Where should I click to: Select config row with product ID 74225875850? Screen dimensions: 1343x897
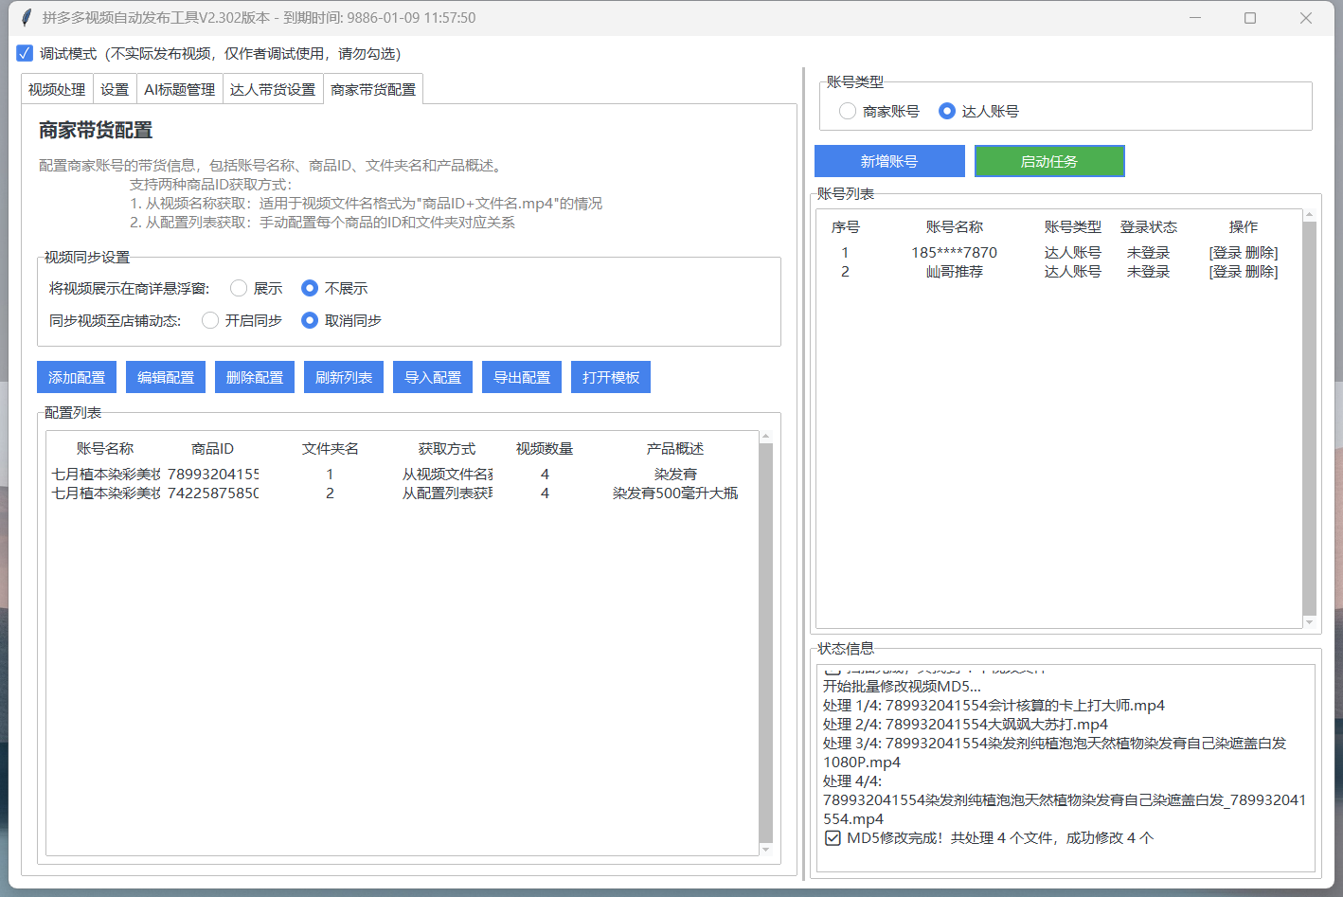[x=402, y=493]
